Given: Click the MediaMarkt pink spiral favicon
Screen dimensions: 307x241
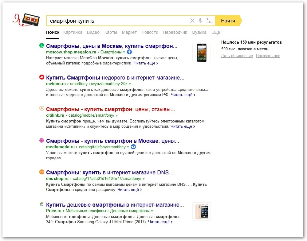Looking at the screenshot, I should click(42, 140).
